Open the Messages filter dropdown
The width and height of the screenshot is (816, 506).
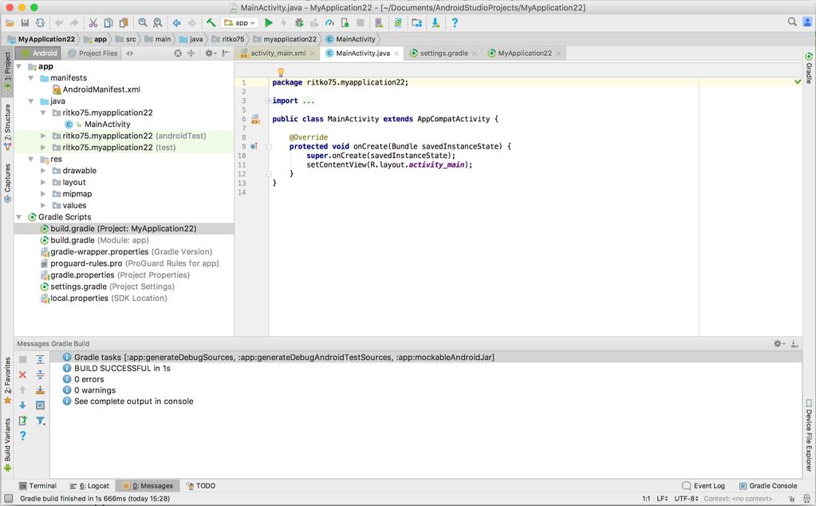tap(41, 420)
